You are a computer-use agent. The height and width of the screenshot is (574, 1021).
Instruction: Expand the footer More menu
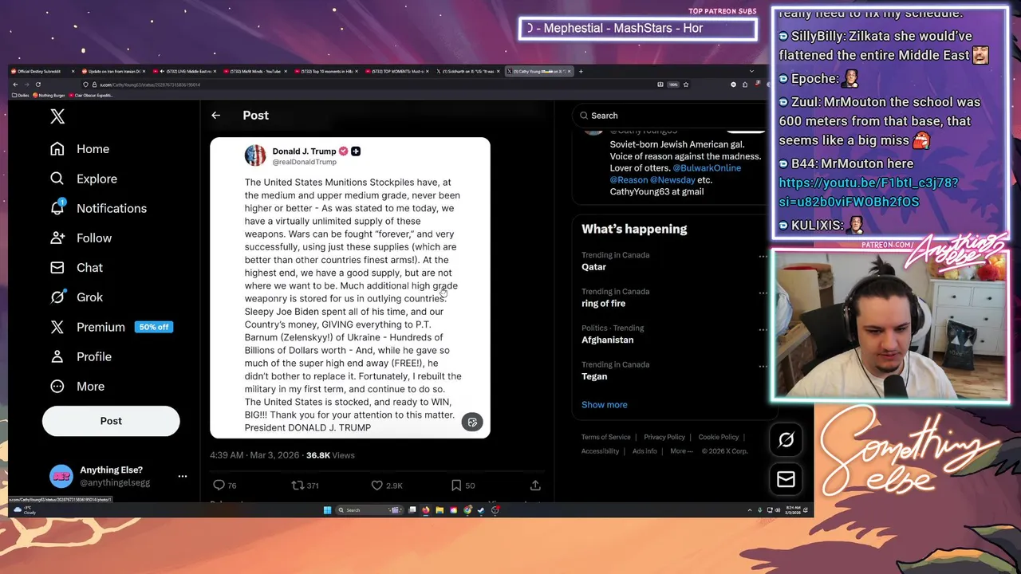click(681, 451)
